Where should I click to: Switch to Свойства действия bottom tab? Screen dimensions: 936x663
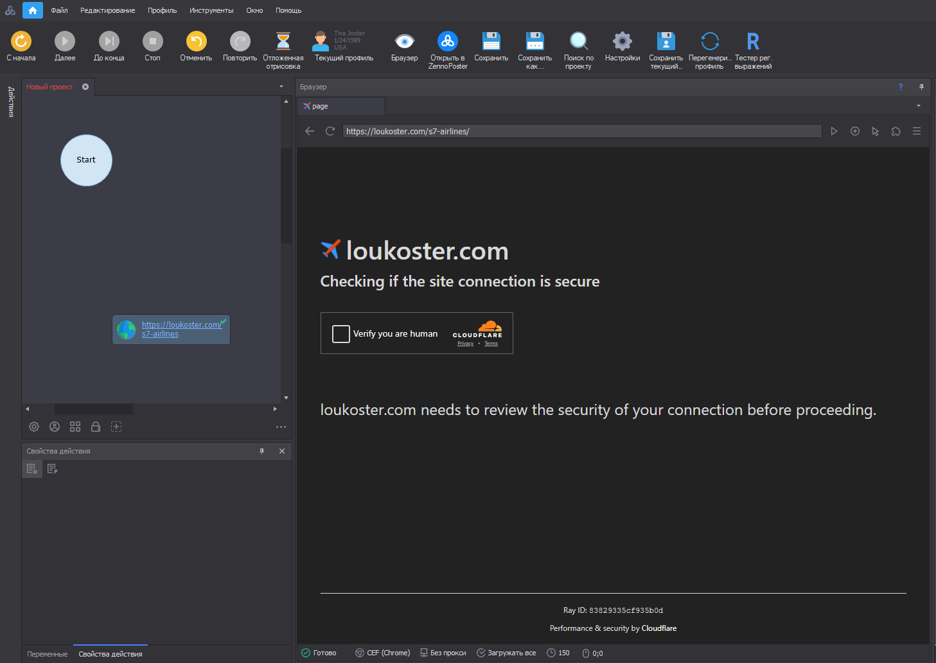point(110,654)
